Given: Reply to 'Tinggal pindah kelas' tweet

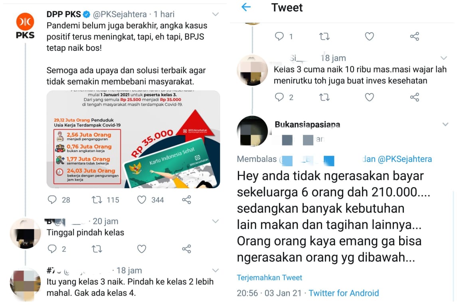Looking at the screenshot, I should (52, 249).
